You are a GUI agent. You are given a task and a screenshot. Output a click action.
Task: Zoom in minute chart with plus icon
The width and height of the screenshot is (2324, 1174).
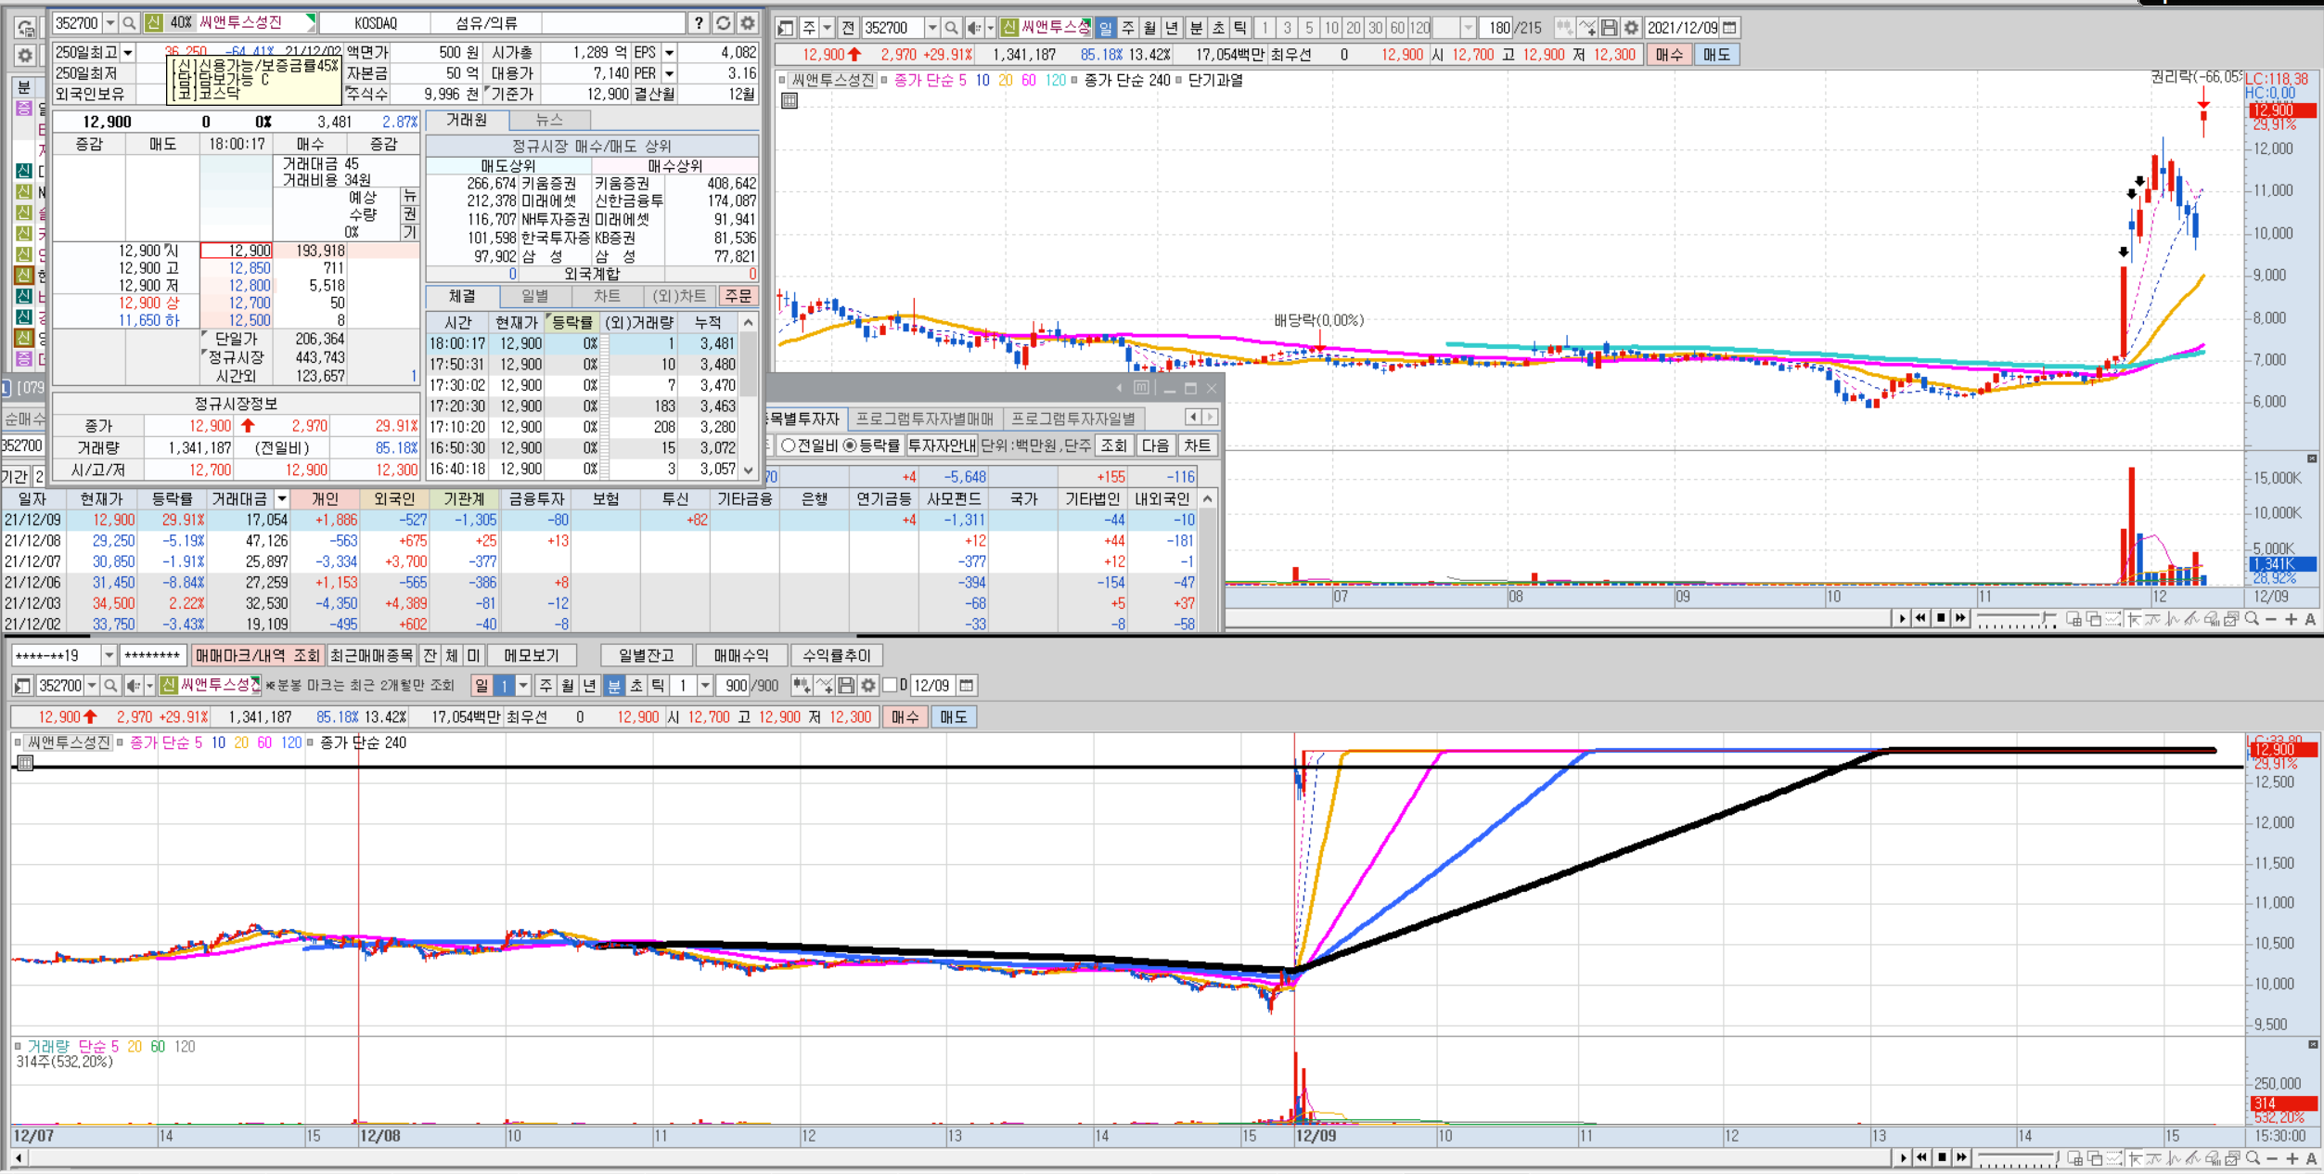[x=2292, y=1158]
